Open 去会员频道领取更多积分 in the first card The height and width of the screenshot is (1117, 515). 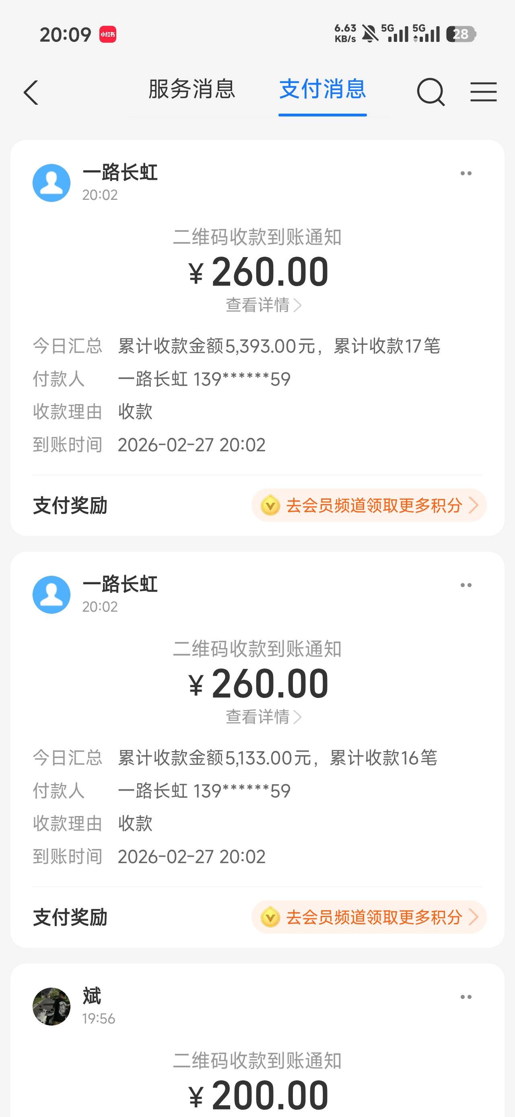tap(369, 505)
